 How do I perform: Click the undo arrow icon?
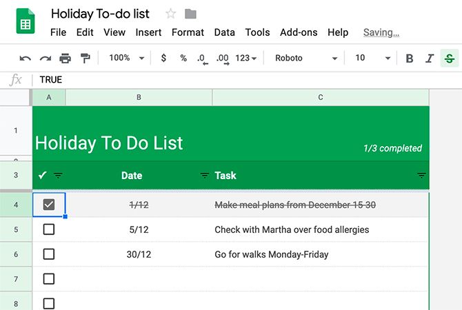[x=26, y=59]
